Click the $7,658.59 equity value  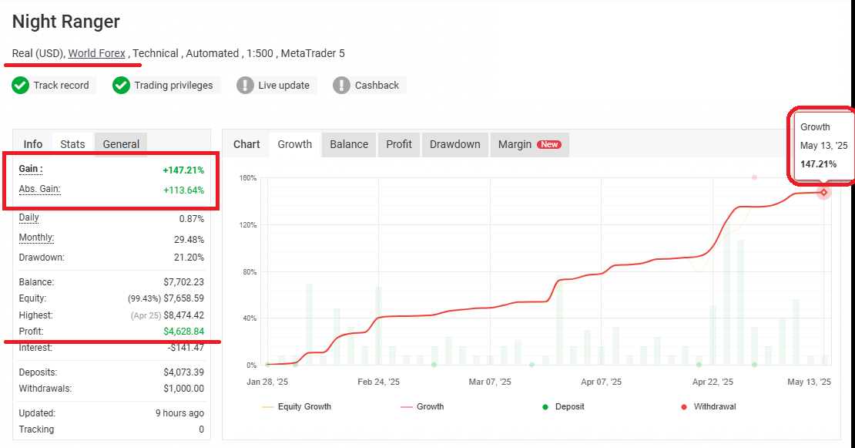[x=184, y=298]
